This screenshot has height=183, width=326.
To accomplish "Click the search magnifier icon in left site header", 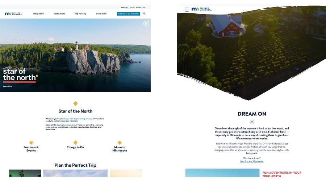I will pos(144,14).
